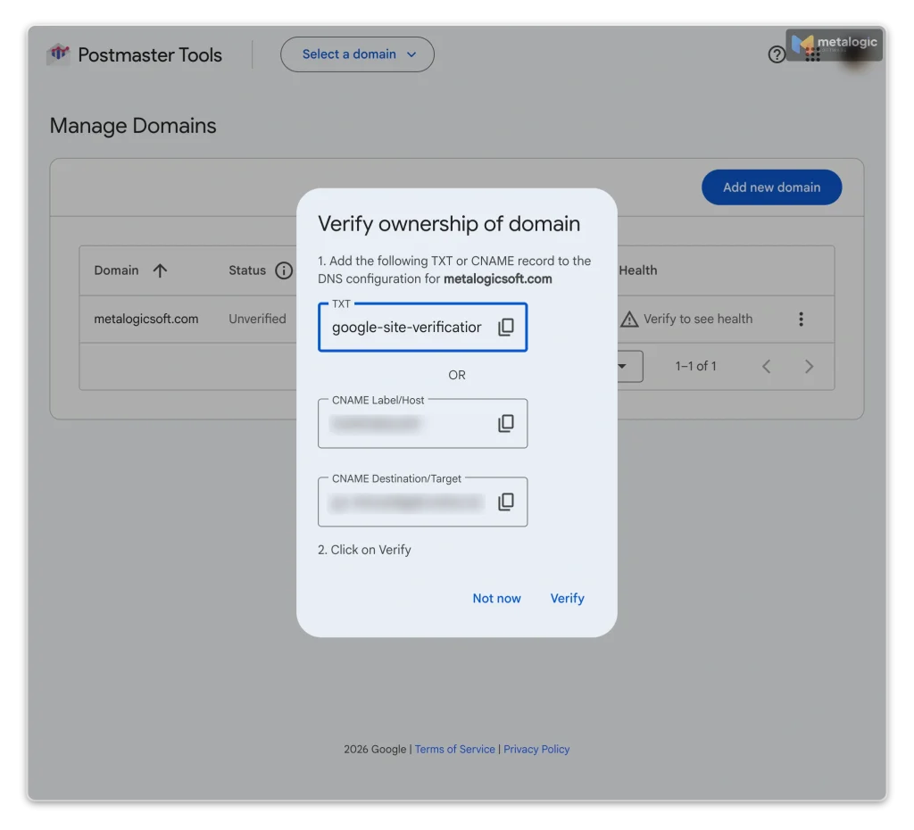Click the CNAME Destination/Target field
Screen dimensions: 914x830
coord(422,502)
